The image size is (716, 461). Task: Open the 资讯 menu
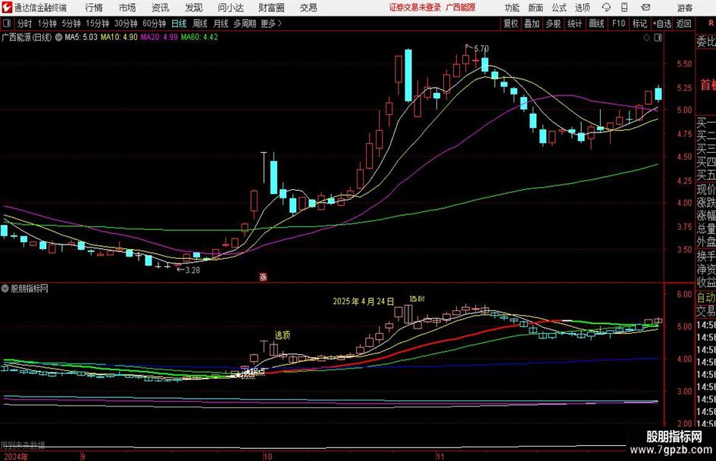click(x=161, y=8)
